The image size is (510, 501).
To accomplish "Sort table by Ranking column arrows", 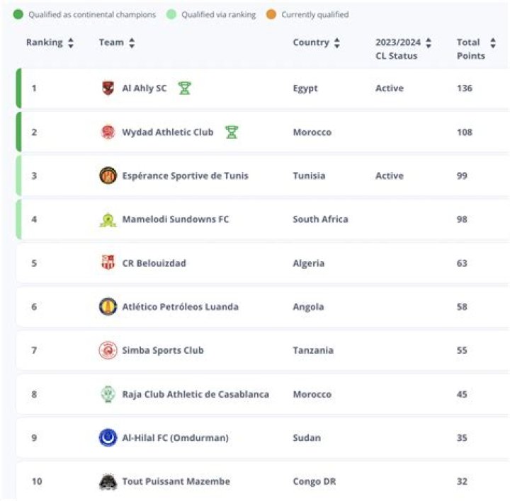I will click(x=70, y=43).
